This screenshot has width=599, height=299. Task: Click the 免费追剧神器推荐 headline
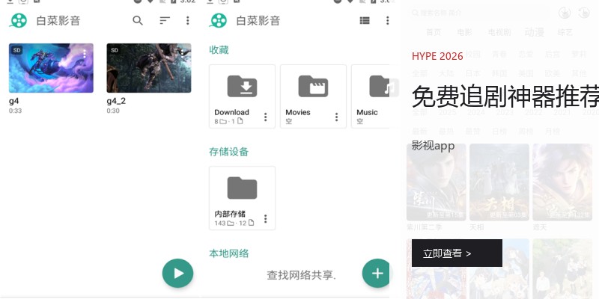[x=505, y=96]
